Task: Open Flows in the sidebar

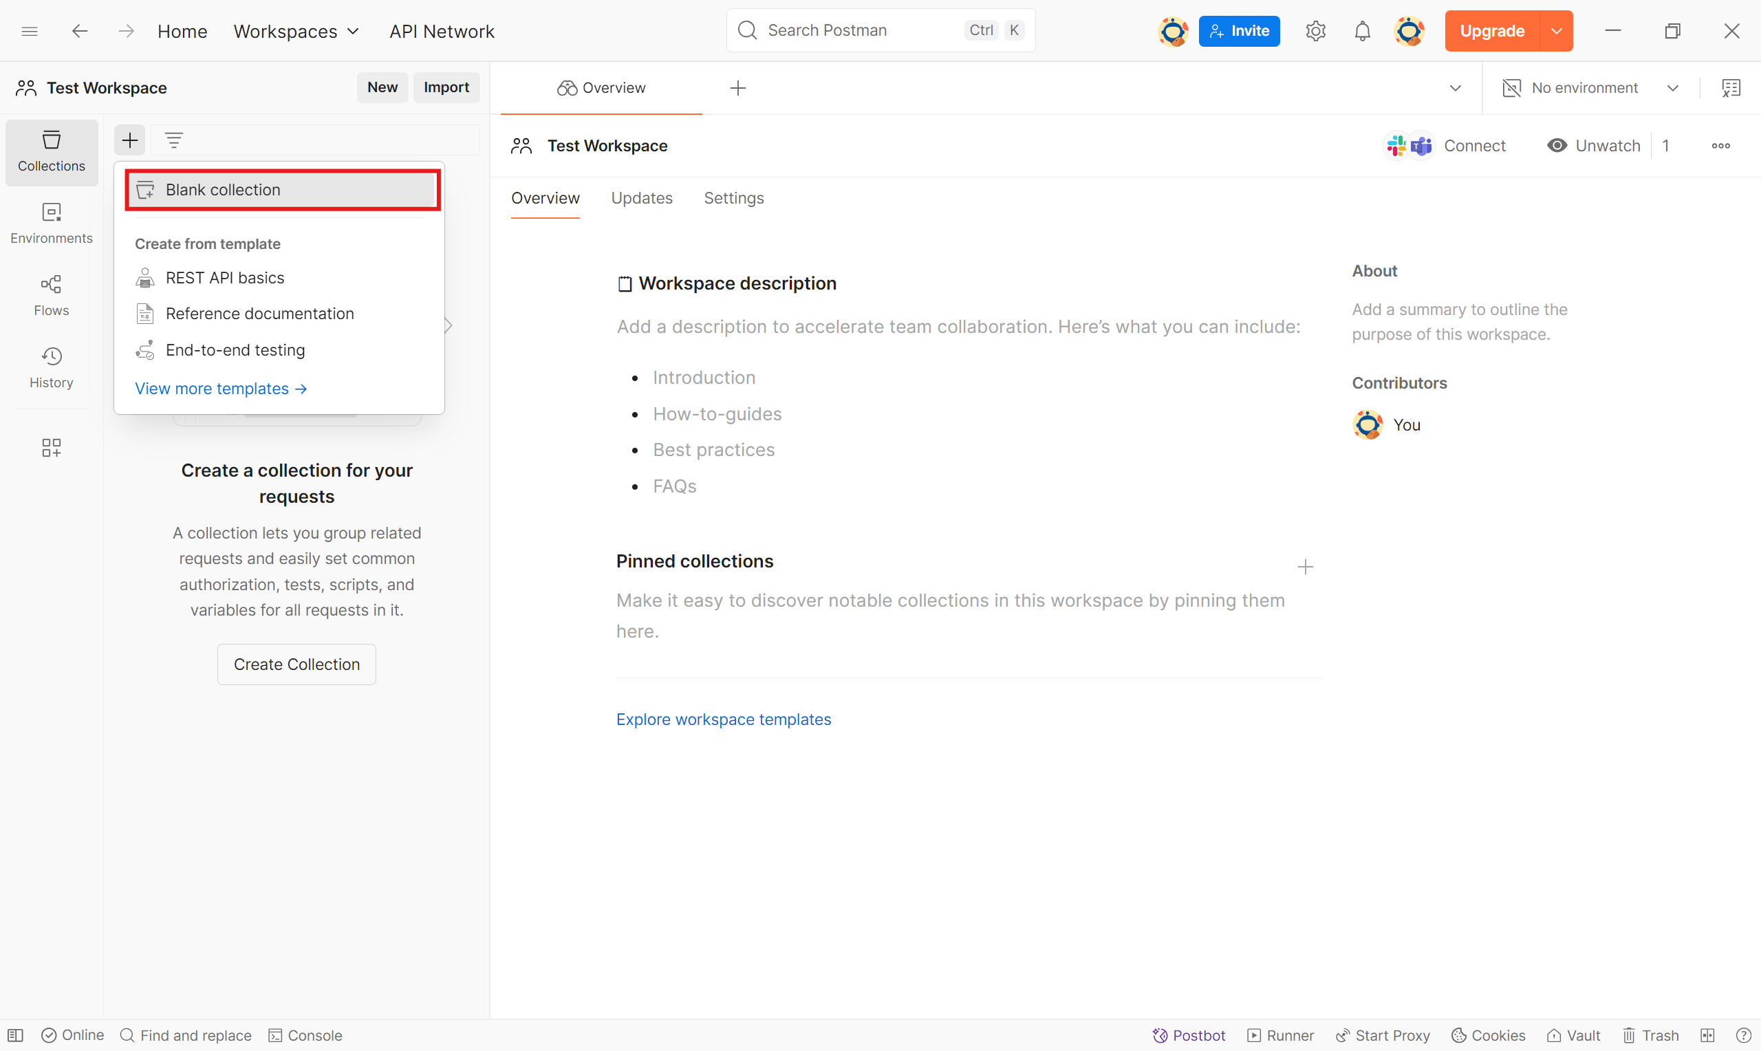Action: point(52,296)
